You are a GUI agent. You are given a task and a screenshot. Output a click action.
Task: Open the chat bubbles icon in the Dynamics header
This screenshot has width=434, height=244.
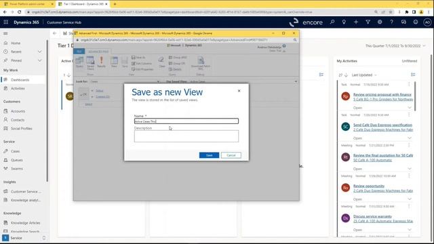403,22
